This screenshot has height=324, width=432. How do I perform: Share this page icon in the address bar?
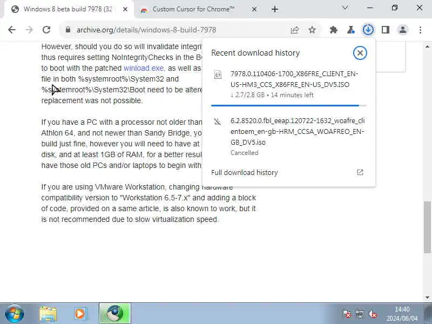295,30
